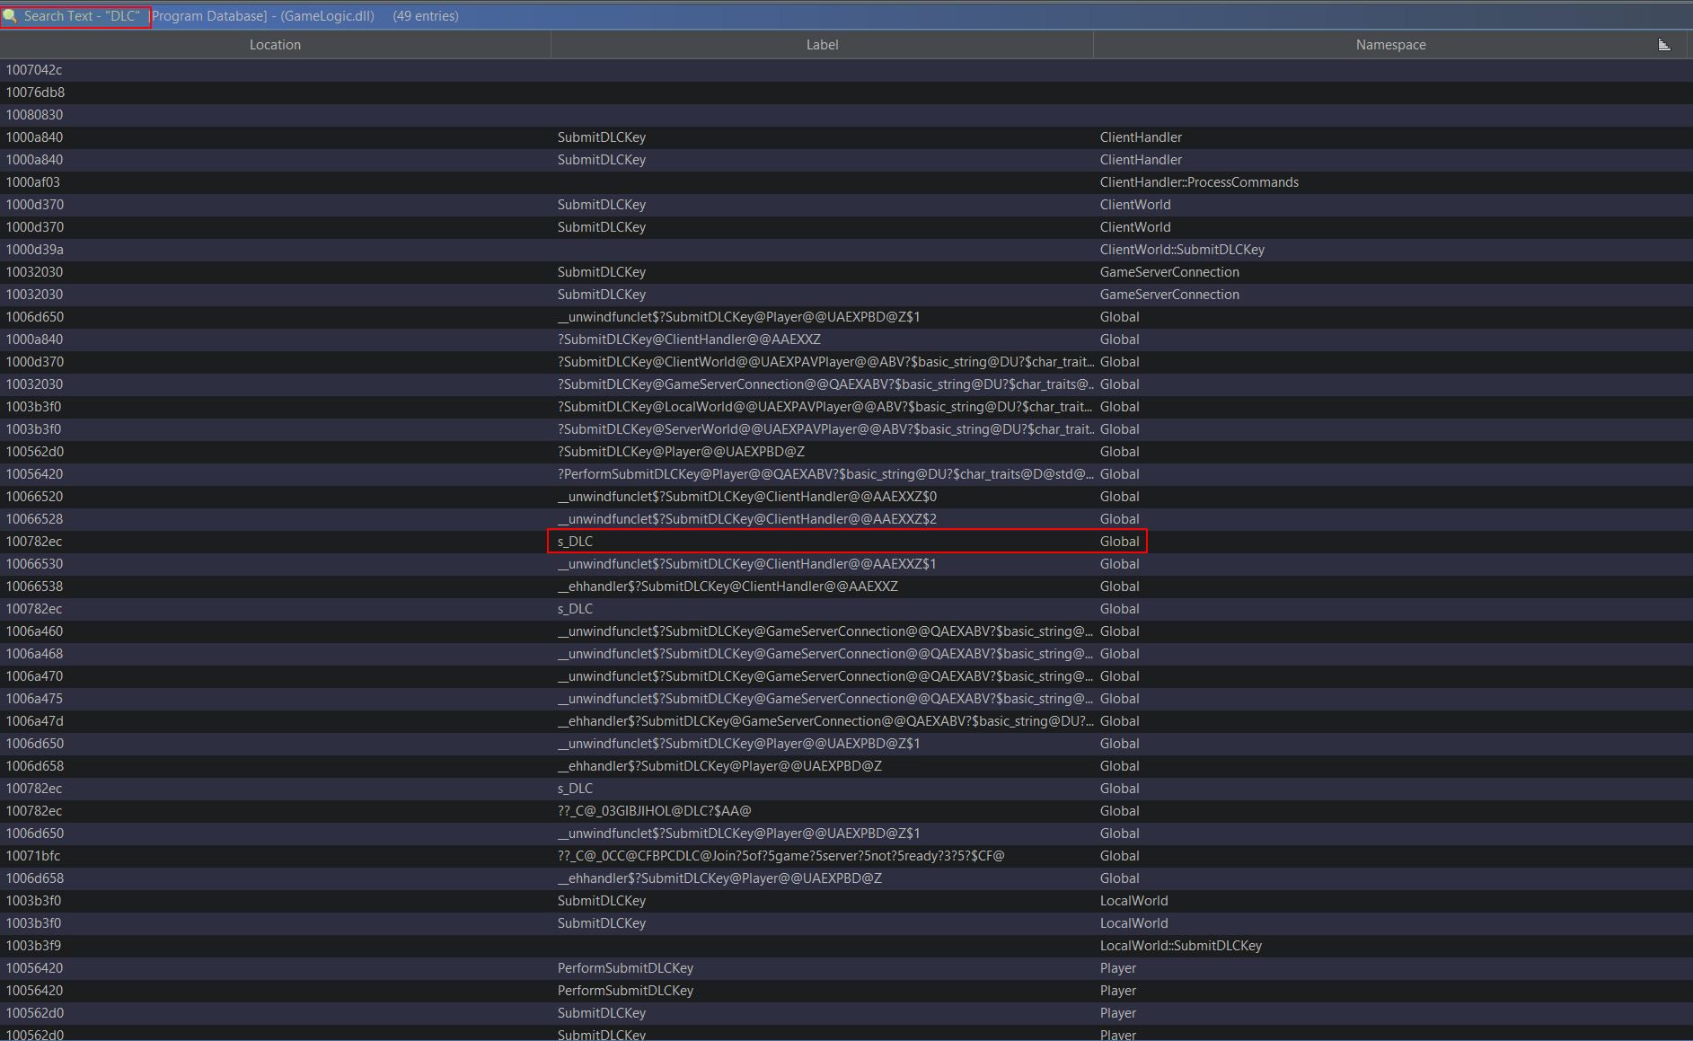Select location cell 1000d39a
Image resolution: width=1693 pixels, height=1041 pixels.
tap(34, 250)
